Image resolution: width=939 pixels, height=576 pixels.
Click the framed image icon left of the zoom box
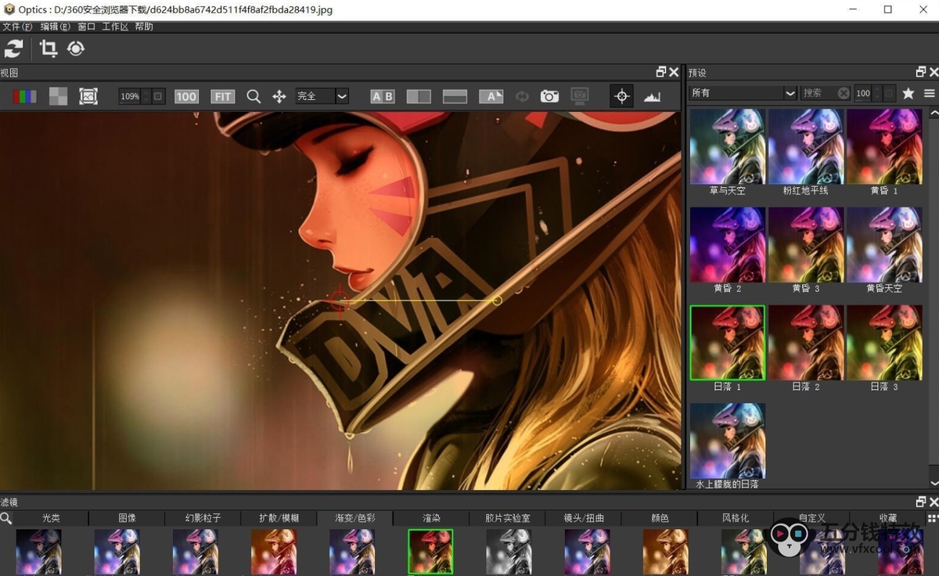(88, 96)
